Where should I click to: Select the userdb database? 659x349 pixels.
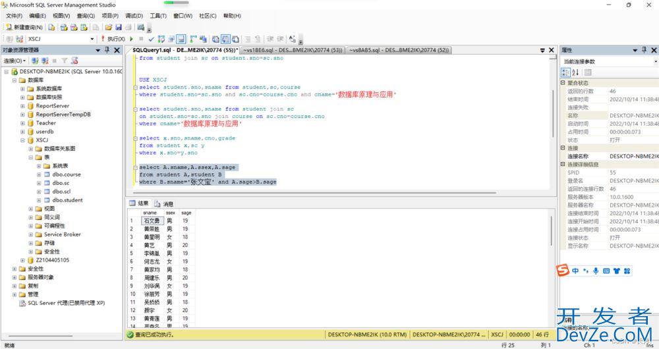click(45, 132)
